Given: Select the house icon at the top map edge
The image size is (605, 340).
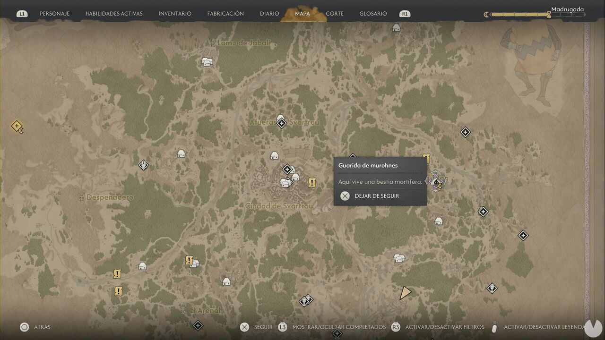Looking at the screenshot, I should 396,28.
